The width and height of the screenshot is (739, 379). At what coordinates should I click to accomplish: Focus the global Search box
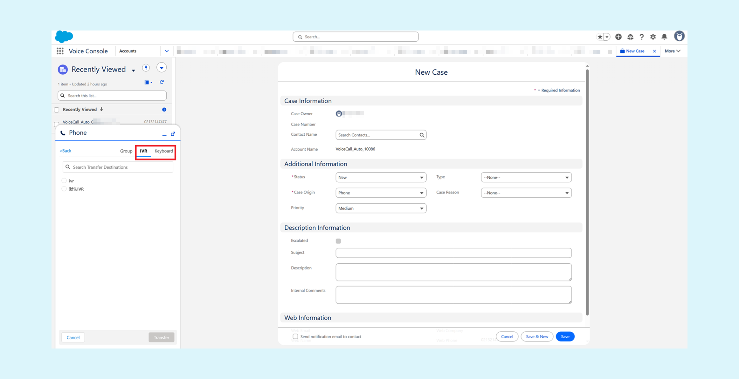(x=356, y=37)
